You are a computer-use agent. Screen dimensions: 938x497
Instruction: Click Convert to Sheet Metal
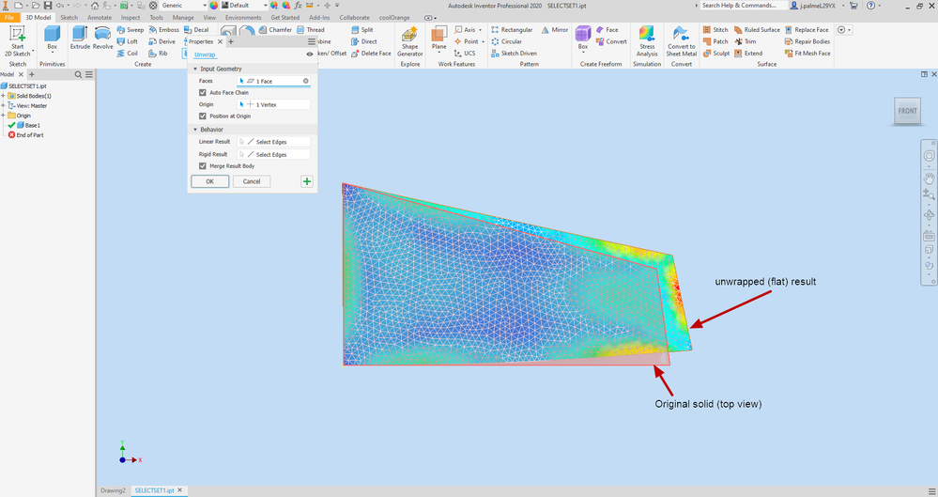click(x=682, y=38)
